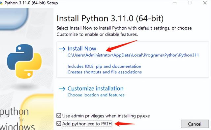Click the Python logo in sidebar
Screen dimensions: 211x130
24,61
